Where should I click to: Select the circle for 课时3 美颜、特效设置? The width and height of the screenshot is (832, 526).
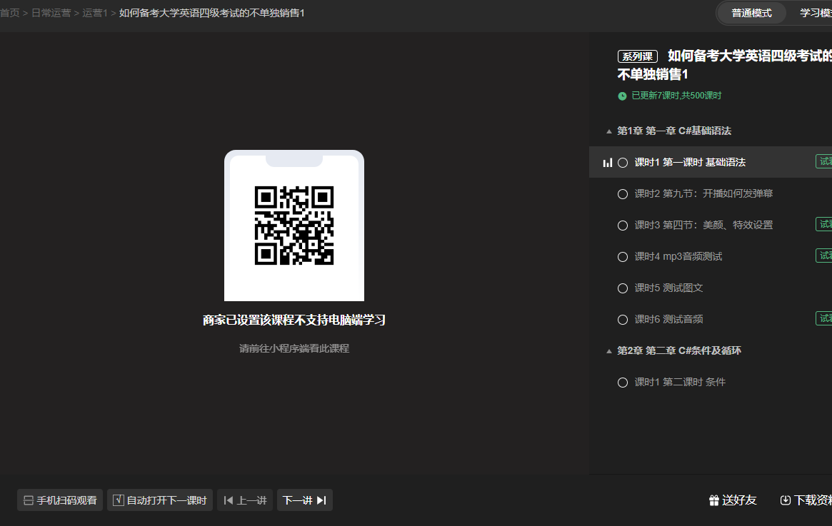(x=623, y=226)
